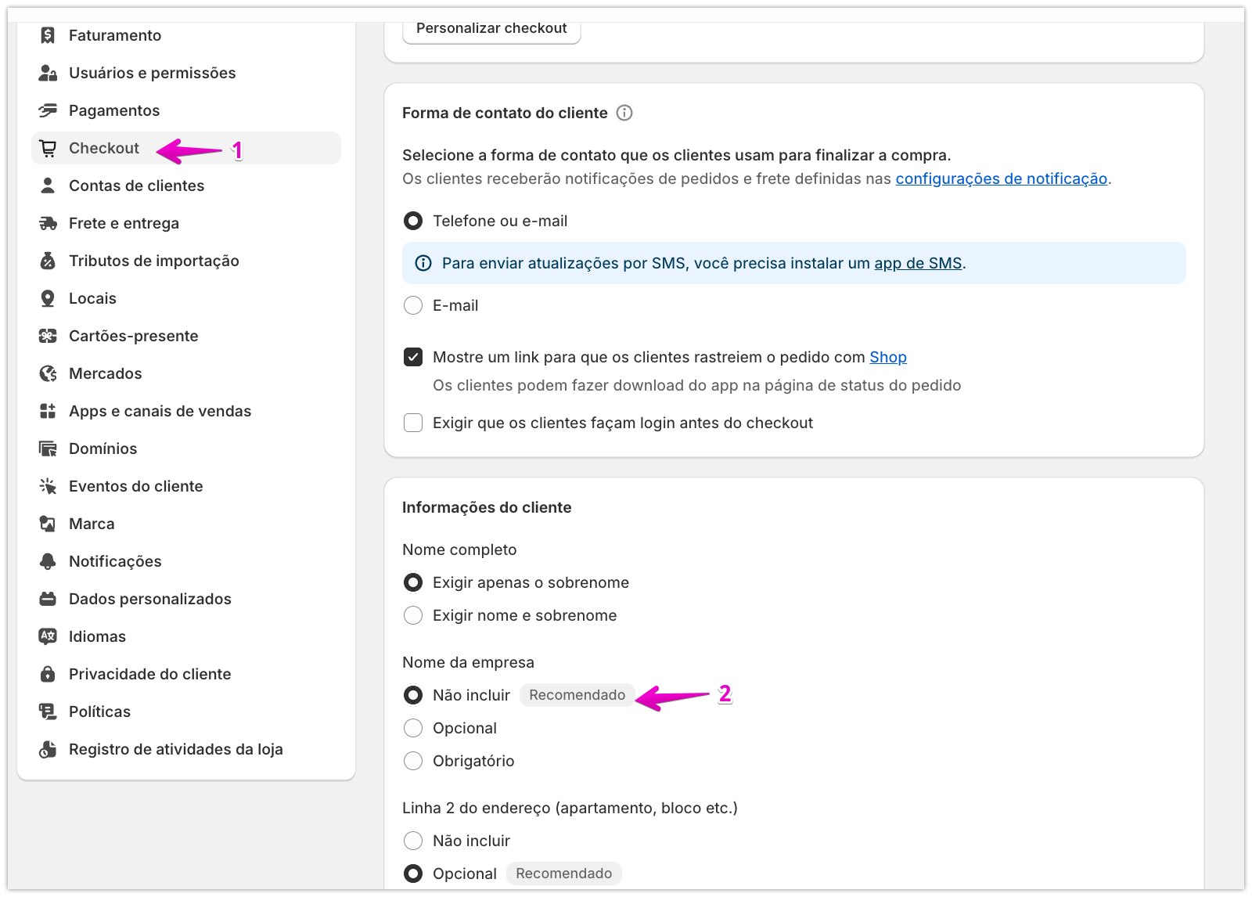Go to Contas de clientes section
This screenshot has height=897, width=1252.
point(136,186)
